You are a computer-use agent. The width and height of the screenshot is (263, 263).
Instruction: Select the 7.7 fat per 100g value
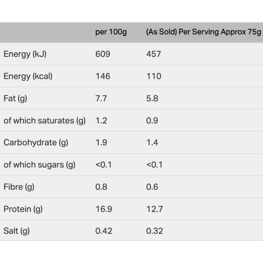pos(101,98)
